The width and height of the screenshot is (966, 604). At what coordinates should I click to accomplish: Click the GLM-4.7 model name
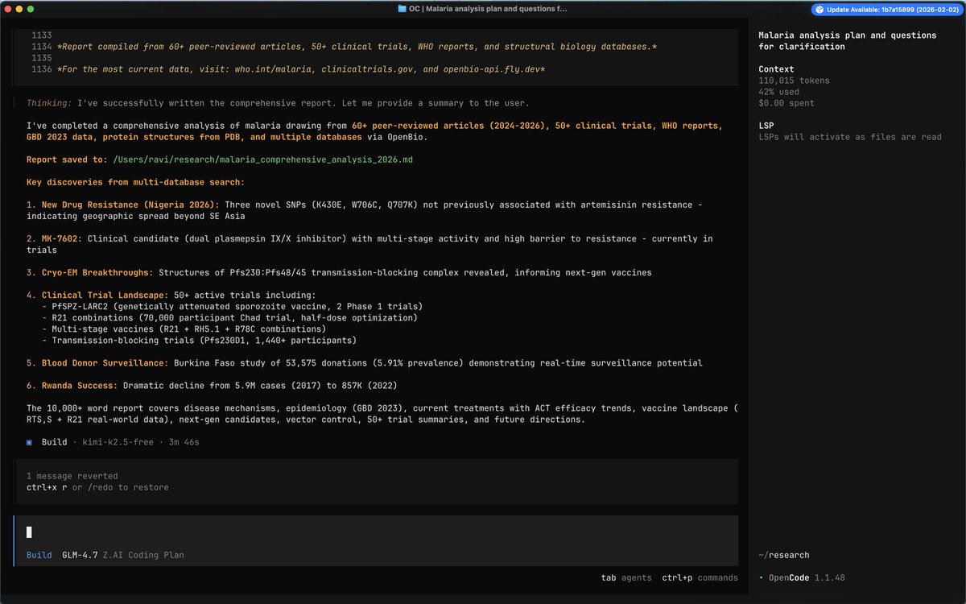coord(80,555)
